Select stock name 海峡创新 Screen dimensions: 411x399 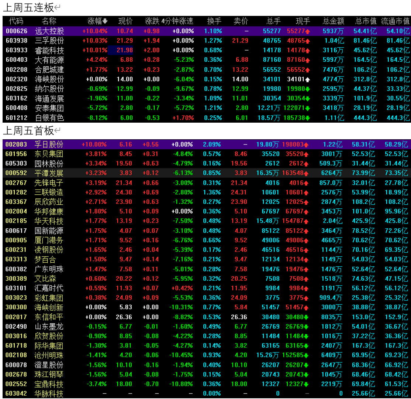coord(49,307)
